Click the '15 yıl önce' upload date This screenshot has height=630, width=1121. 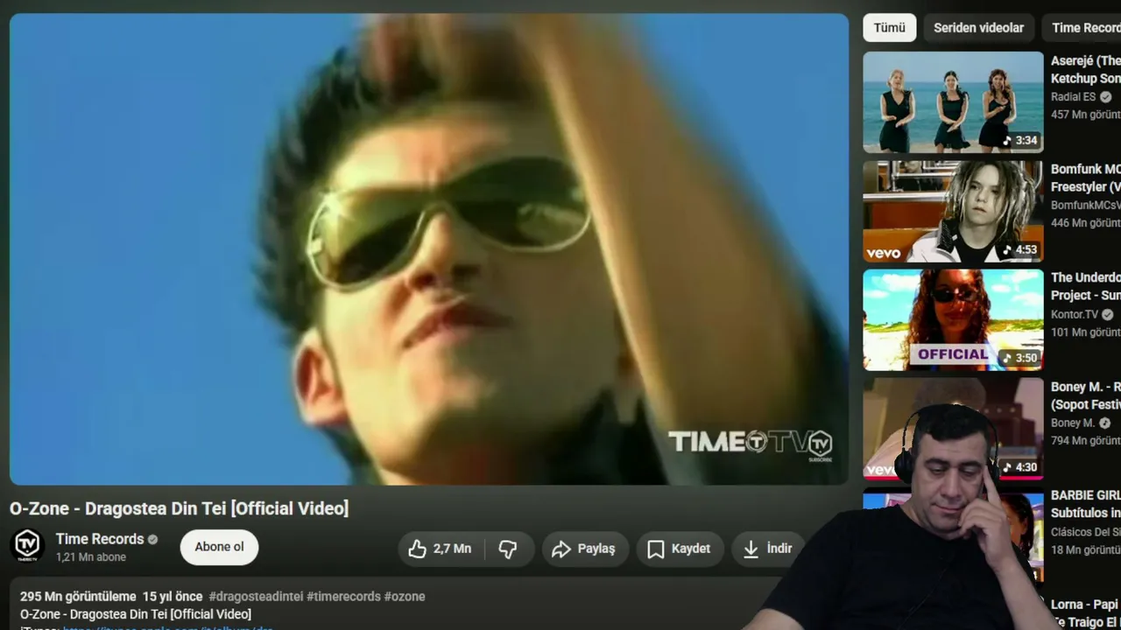[x=173, y=597]
